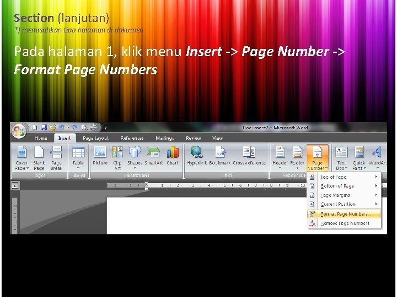397x297 pixels.
Task: Open the Footer dropdown
Action: tap(297, 158)
